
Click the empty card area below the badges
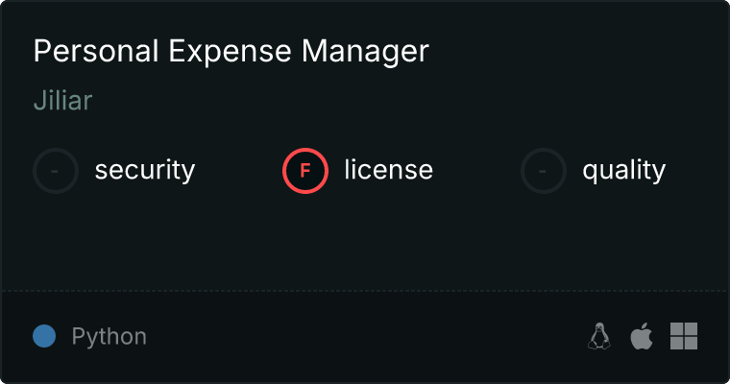[x=365, y=240]
